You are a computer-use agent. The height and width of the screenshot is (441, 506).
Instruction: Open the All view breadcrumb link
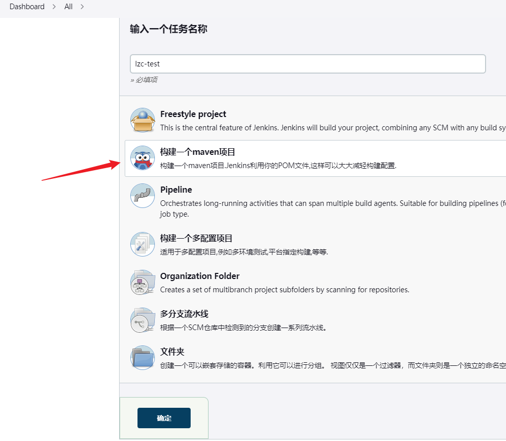[x=68, y=7]
